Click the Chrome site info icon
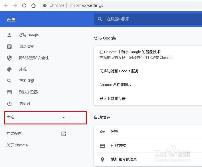 (x=45, y=5)
